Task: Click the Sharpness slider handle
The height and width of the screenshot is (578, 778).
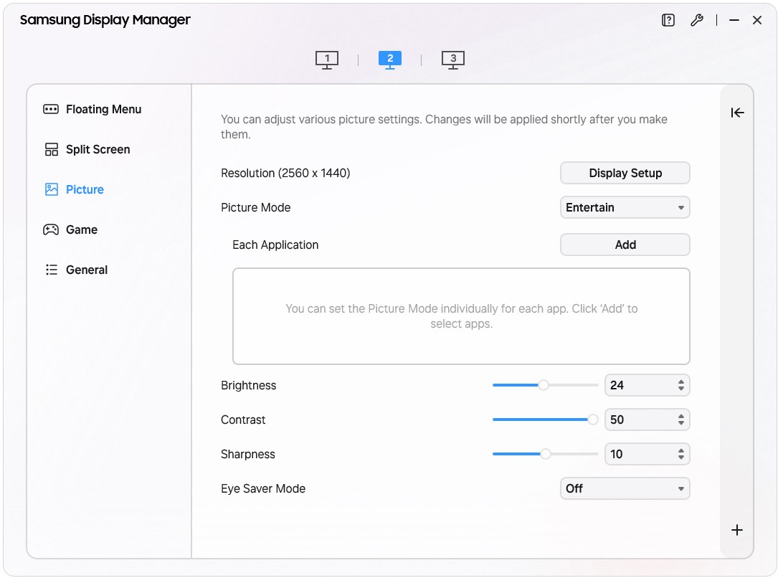Action: coord(546,454)
